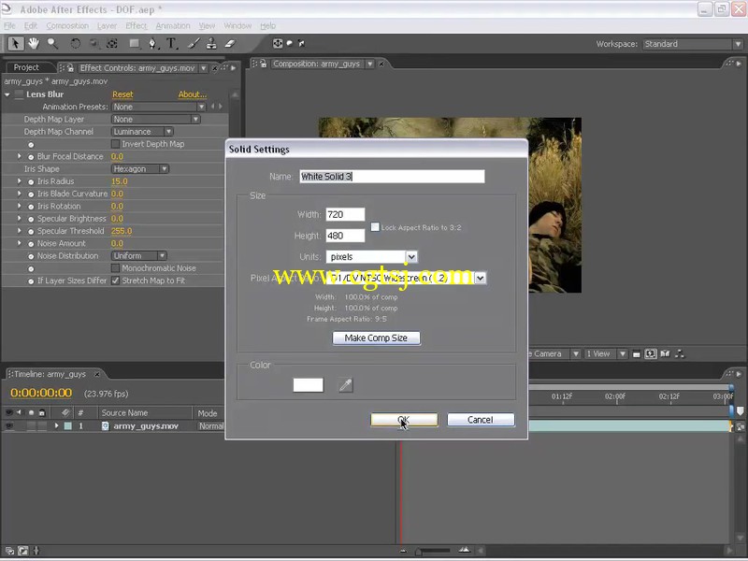Select the Clone Stamp tool
Screen dimensions: 748x561
211,44
